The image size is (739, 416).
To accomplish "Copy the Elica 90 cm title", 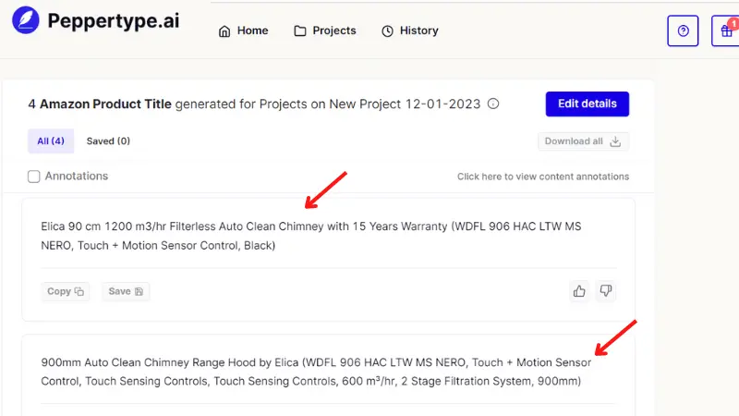I will 65,291.
